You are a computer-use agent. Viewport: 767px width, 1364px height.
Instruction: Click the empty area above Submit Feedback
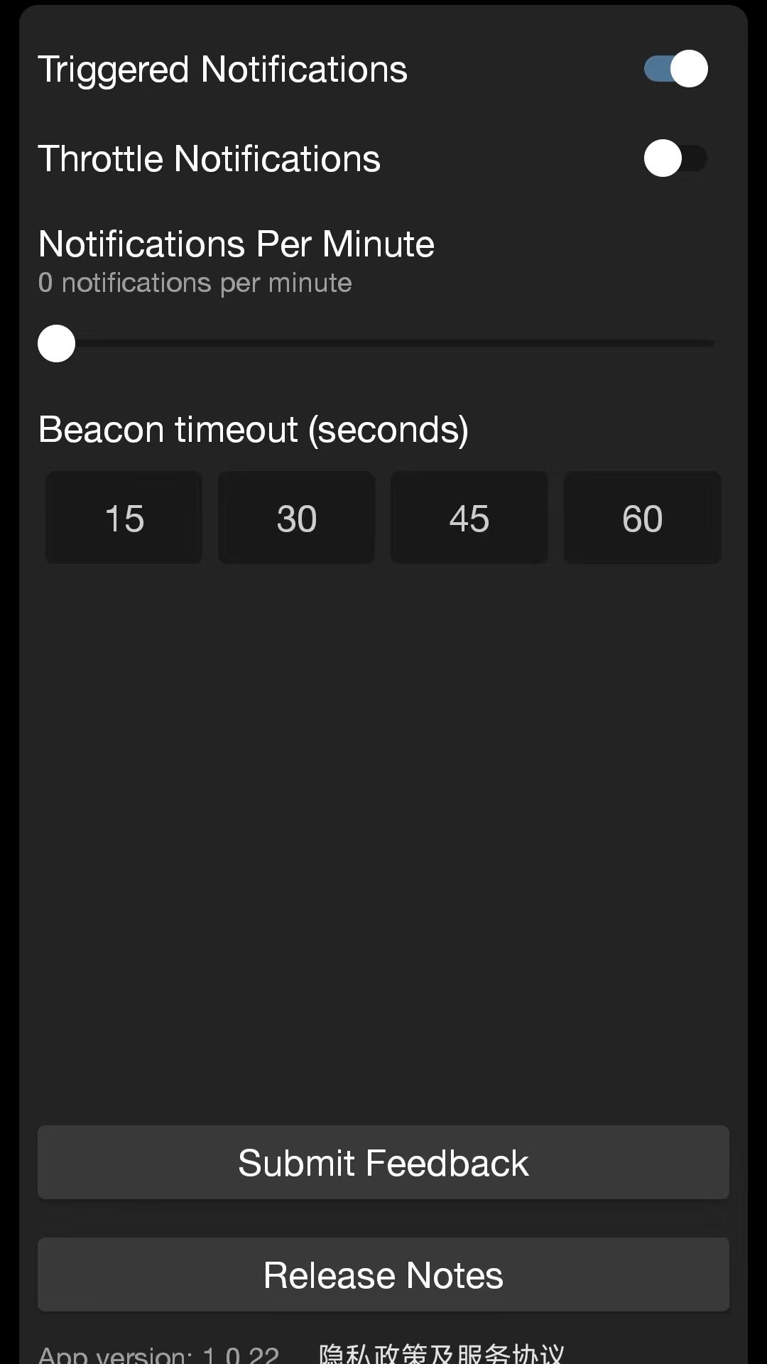(x=383, y=852)
